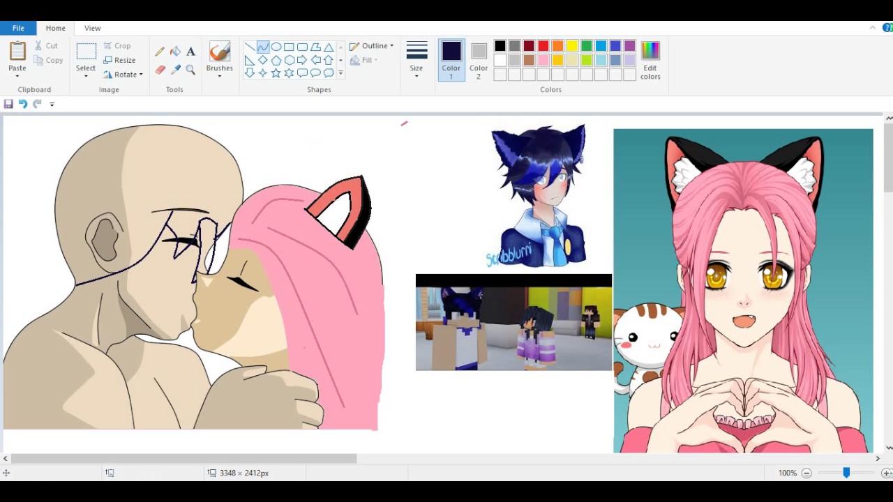Switch to the View tab
Screen dimensions: 893x502
[93, 28]
